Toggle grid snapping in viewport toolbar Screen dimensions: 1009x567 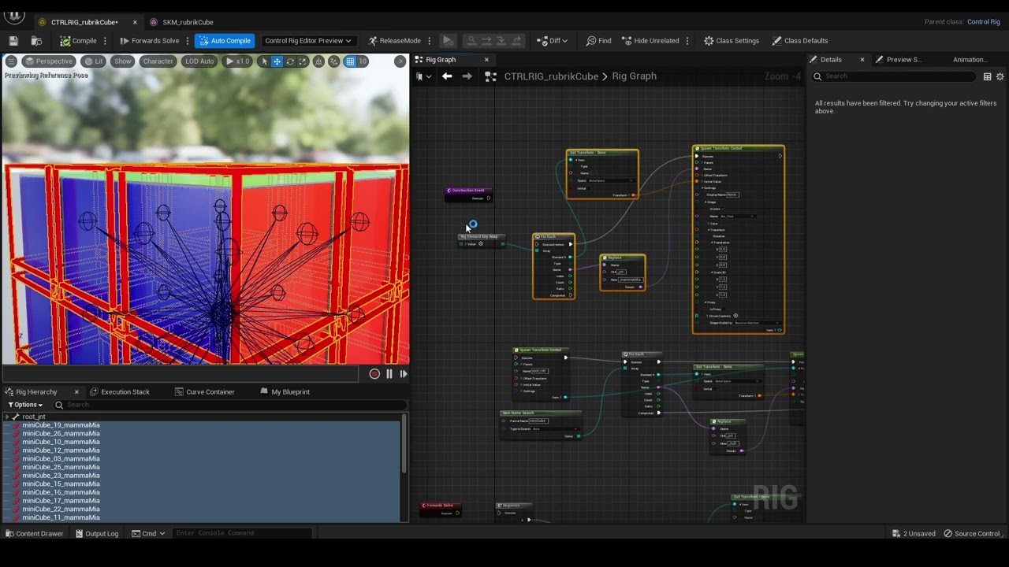point(350,61)
